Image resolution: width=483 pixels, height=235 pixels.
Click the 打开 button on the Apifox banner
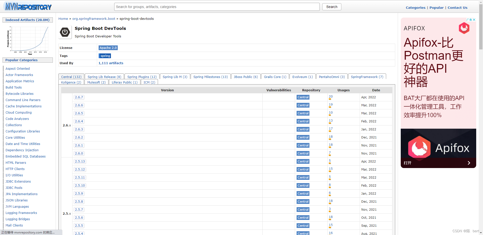[x=408, y=163]
